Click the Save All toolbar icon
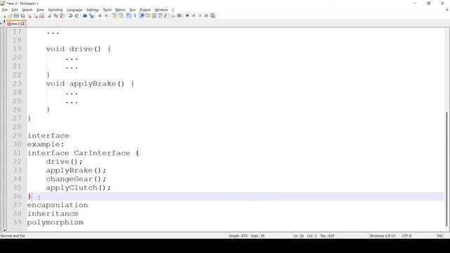The height and width of the screenshot is (253, 450). tap(22, 15)
